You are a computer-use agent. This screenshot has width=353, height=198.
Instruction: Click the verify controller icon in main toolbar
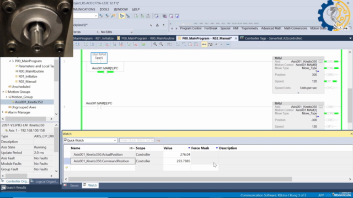click(x=142, y=16)
